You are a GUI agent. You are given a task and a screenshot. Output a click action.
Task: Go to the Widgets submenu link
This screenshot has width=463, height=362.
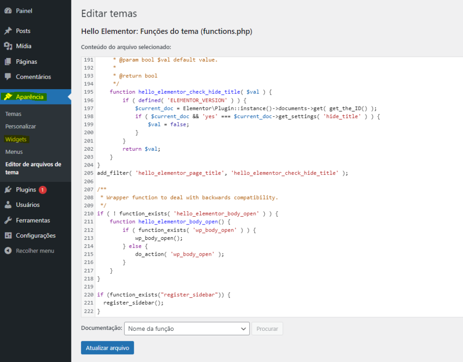pos(16,139)
